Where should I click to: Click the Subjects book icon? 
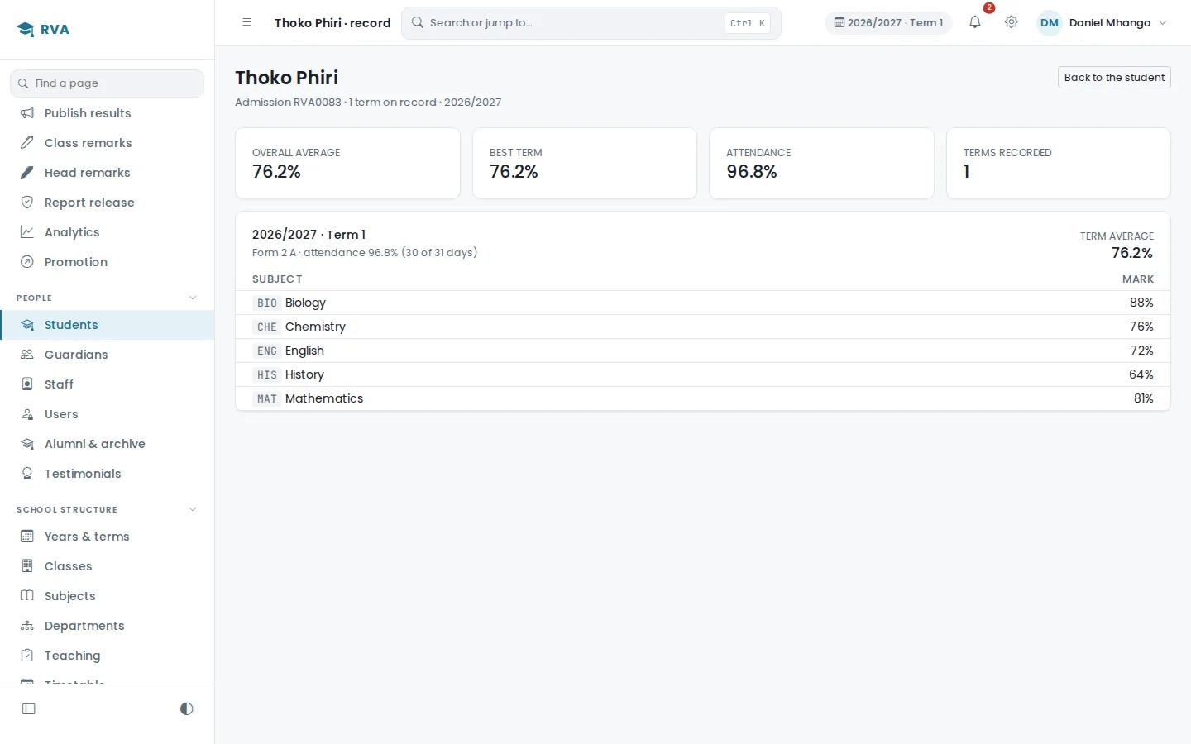click(27, 596)
